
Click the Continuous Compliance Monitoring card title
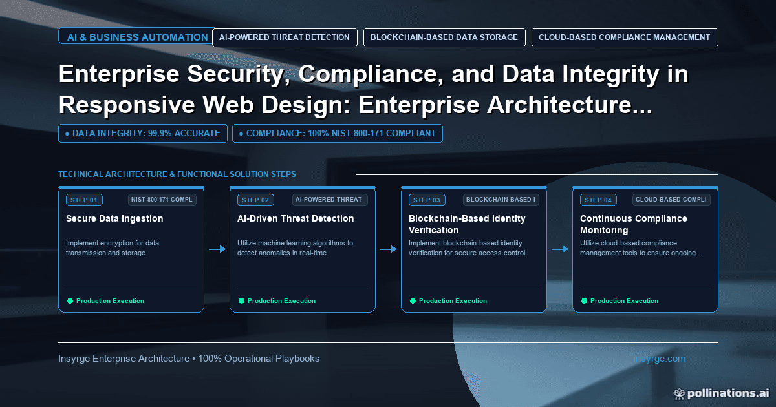pos(634,224)
